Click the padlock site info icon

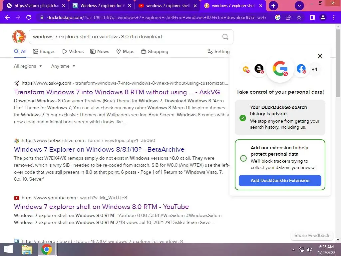(42, 17)
